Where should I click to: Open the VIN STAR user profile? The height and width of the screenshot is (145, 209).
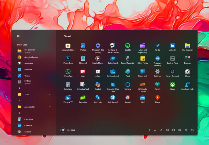tap(68, 130)
